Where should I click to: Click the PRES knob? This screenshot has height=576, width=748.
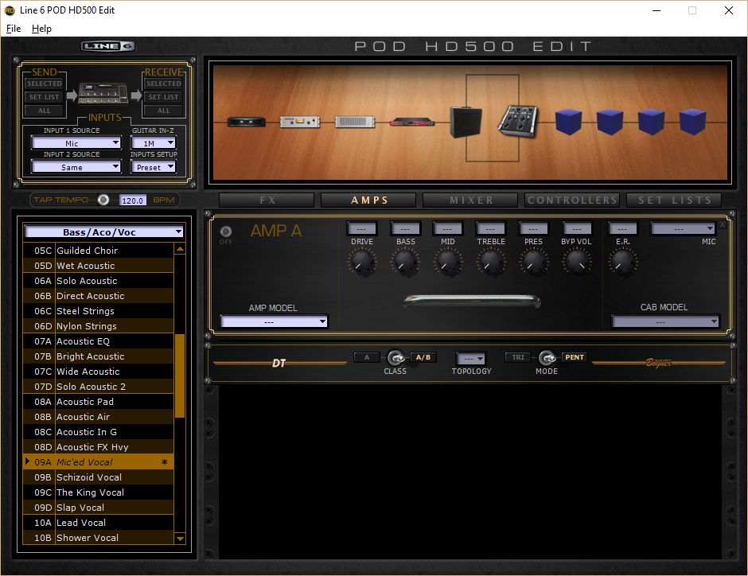[534, 262]
